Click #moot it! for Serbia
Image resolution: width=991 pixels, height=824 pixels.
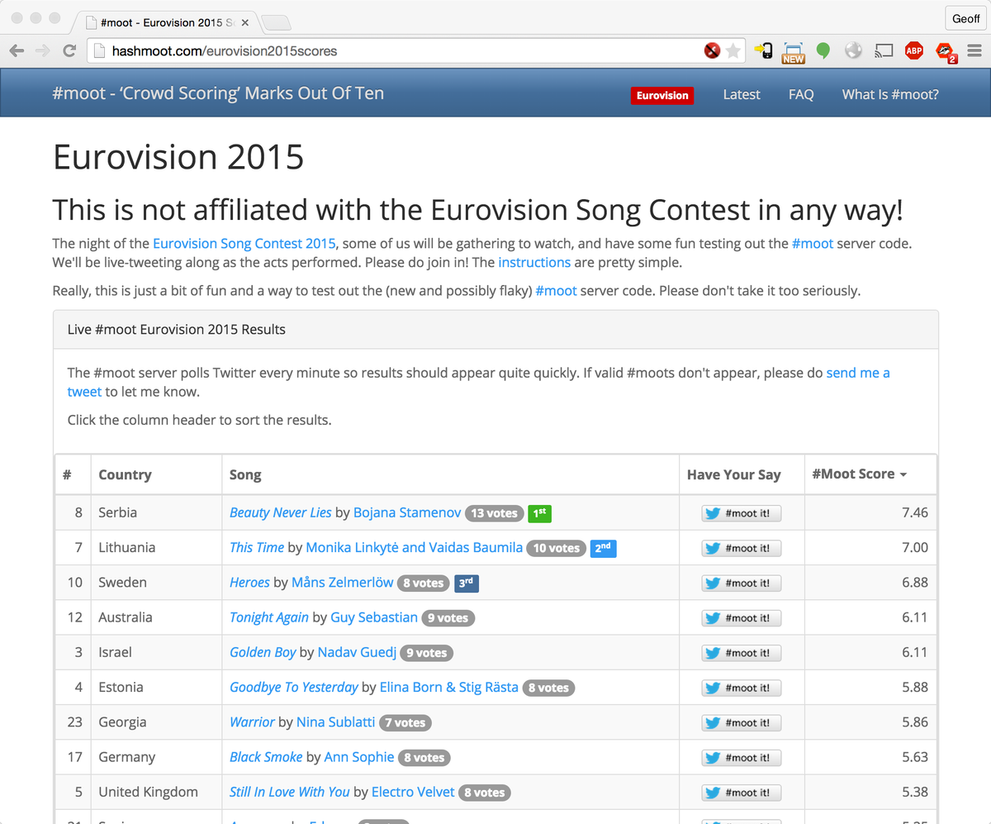pyautogui.click(x=742, y=513)
